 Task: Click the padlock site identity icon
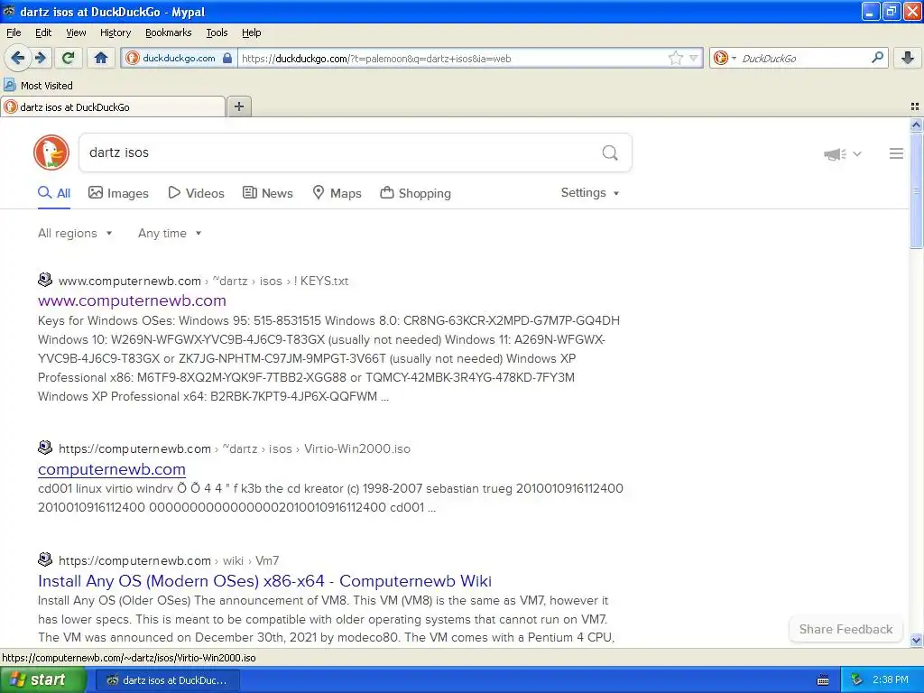226,58
